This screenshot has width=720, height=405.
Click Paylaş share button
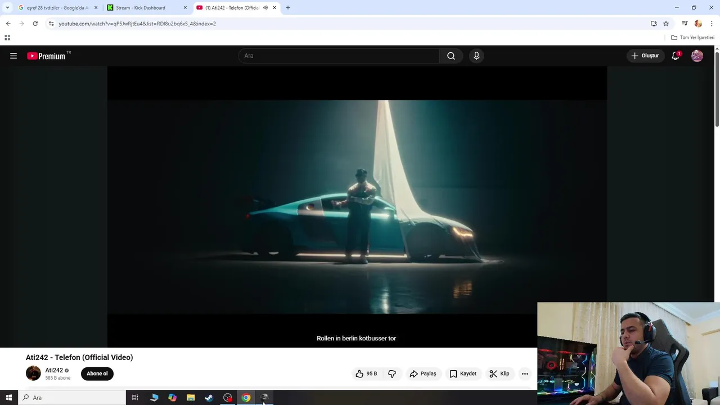[423, 373]
